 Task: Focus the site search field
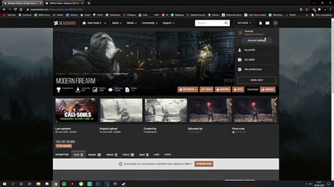[210, 23]
